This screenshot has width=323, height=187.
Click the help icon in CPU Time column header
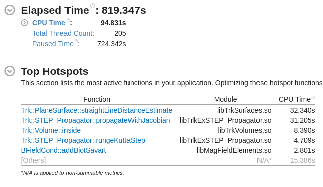[313, 97]
